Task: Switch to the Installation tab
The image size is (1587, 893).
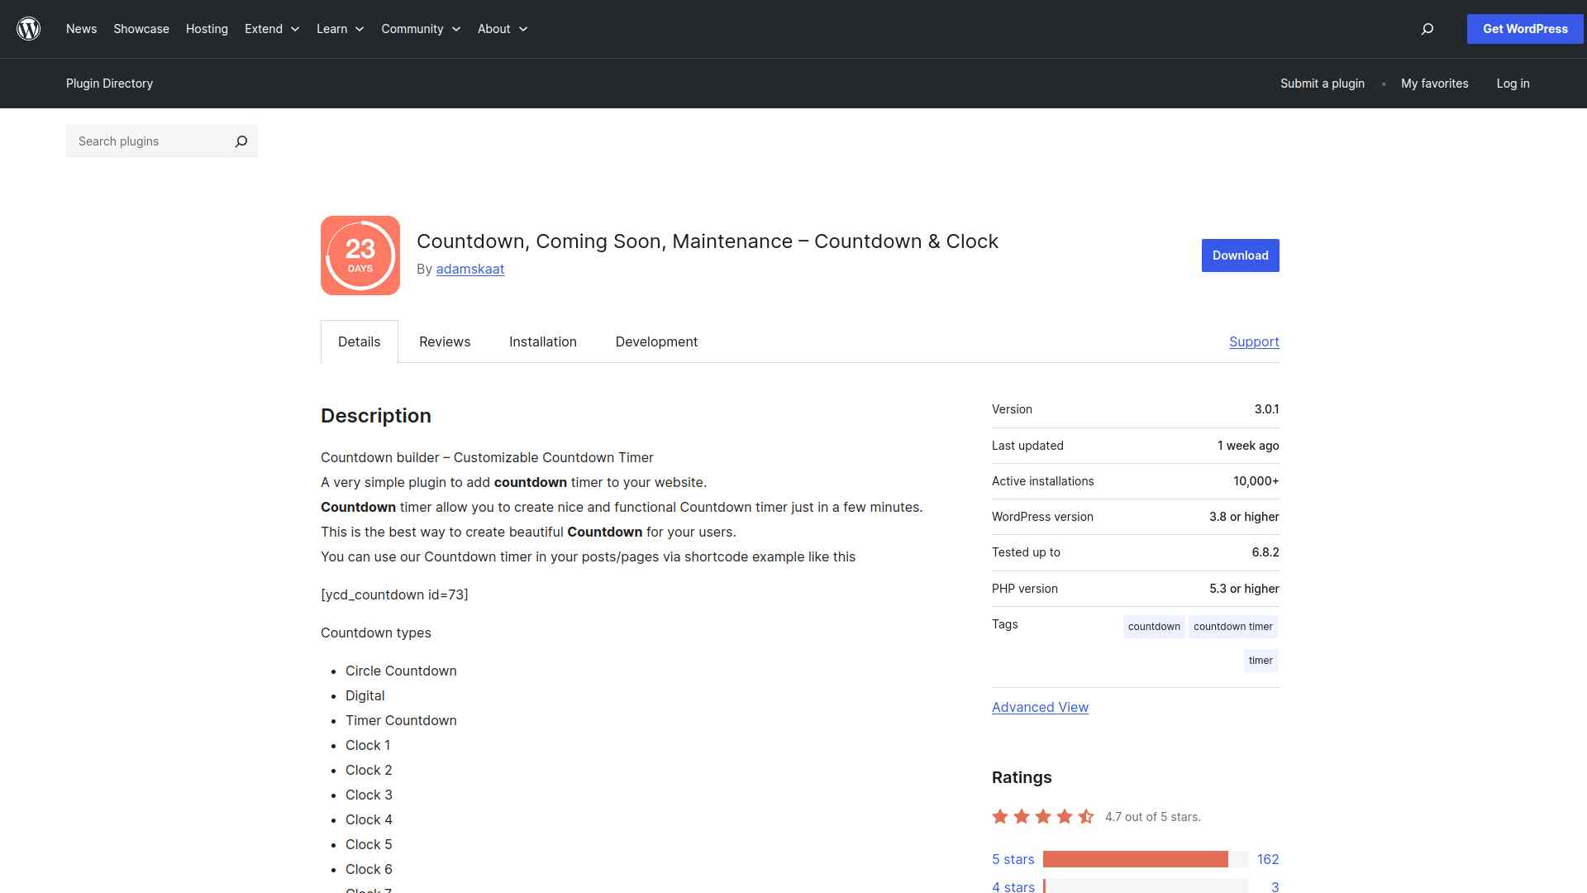Action: click(x=543, y=341)
